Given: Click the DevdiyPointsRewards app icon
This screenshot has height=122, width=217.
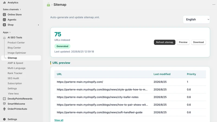Looking at the screenshot, I should (4, 99).
